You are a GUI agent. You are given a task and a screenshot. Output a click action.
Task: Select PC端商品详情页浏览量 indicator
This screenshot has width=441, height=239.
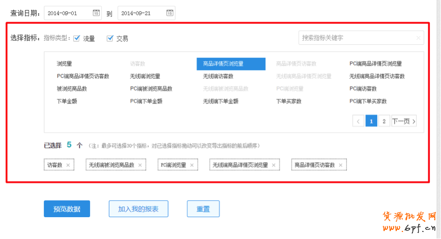375,64
